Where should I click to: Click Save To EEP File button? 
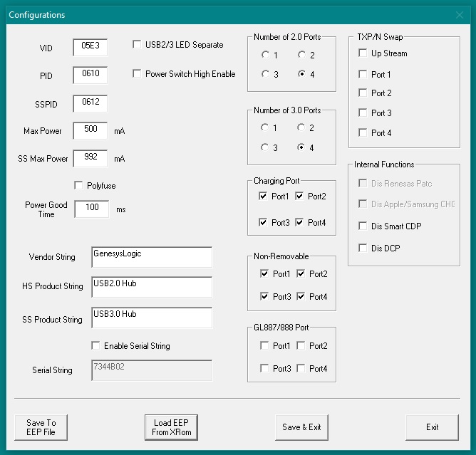point(41,427)
